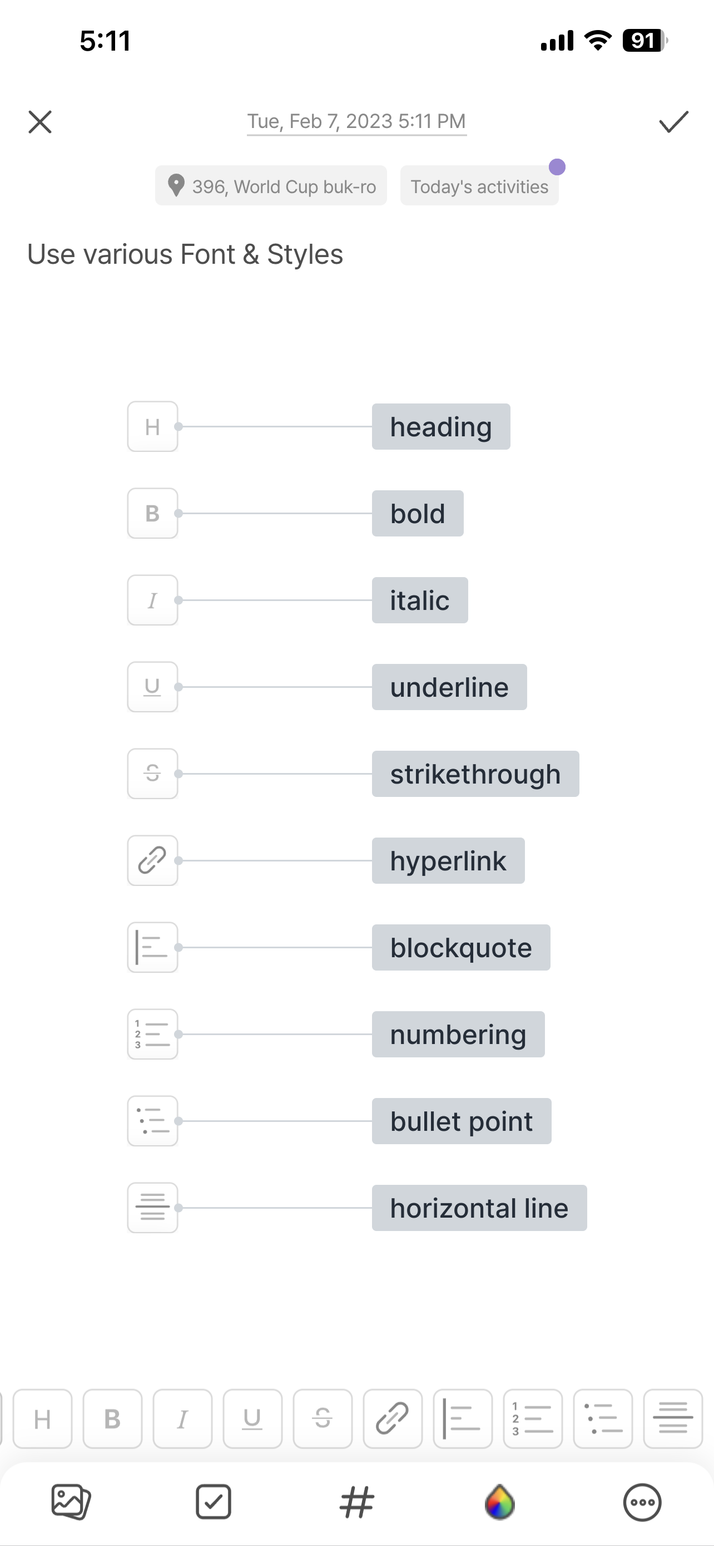Tap the Heading button in formatting toolbar
The image size is (714, 1546).
pyautogui.click(x=43, y=1419)
